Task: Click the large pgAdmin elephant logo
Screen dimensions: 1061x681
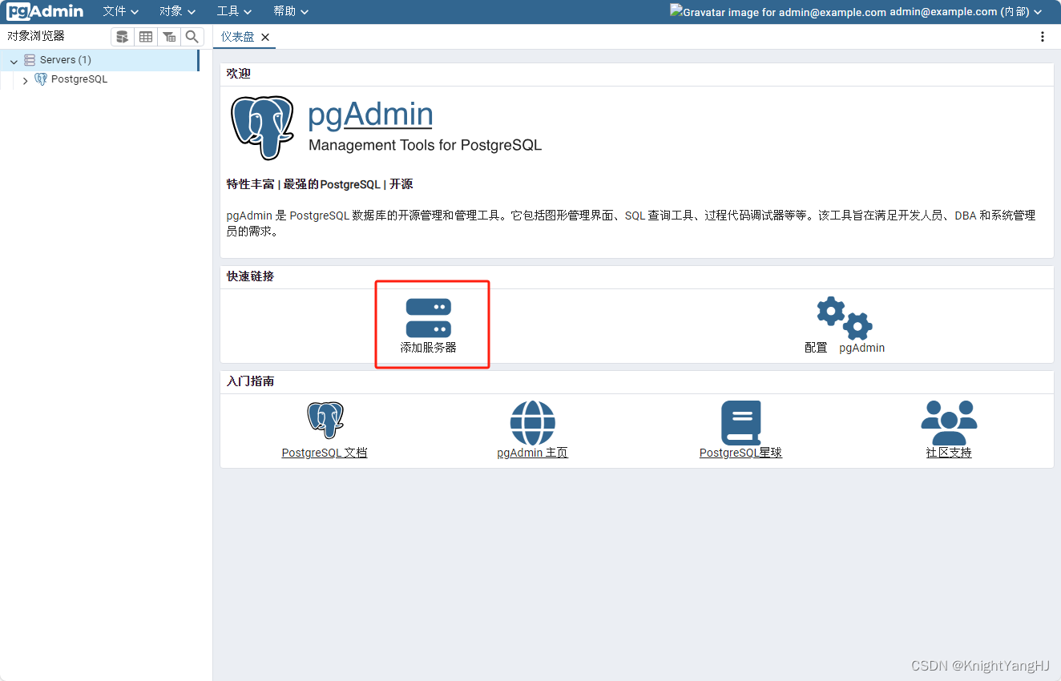Action: pos(262,128)
